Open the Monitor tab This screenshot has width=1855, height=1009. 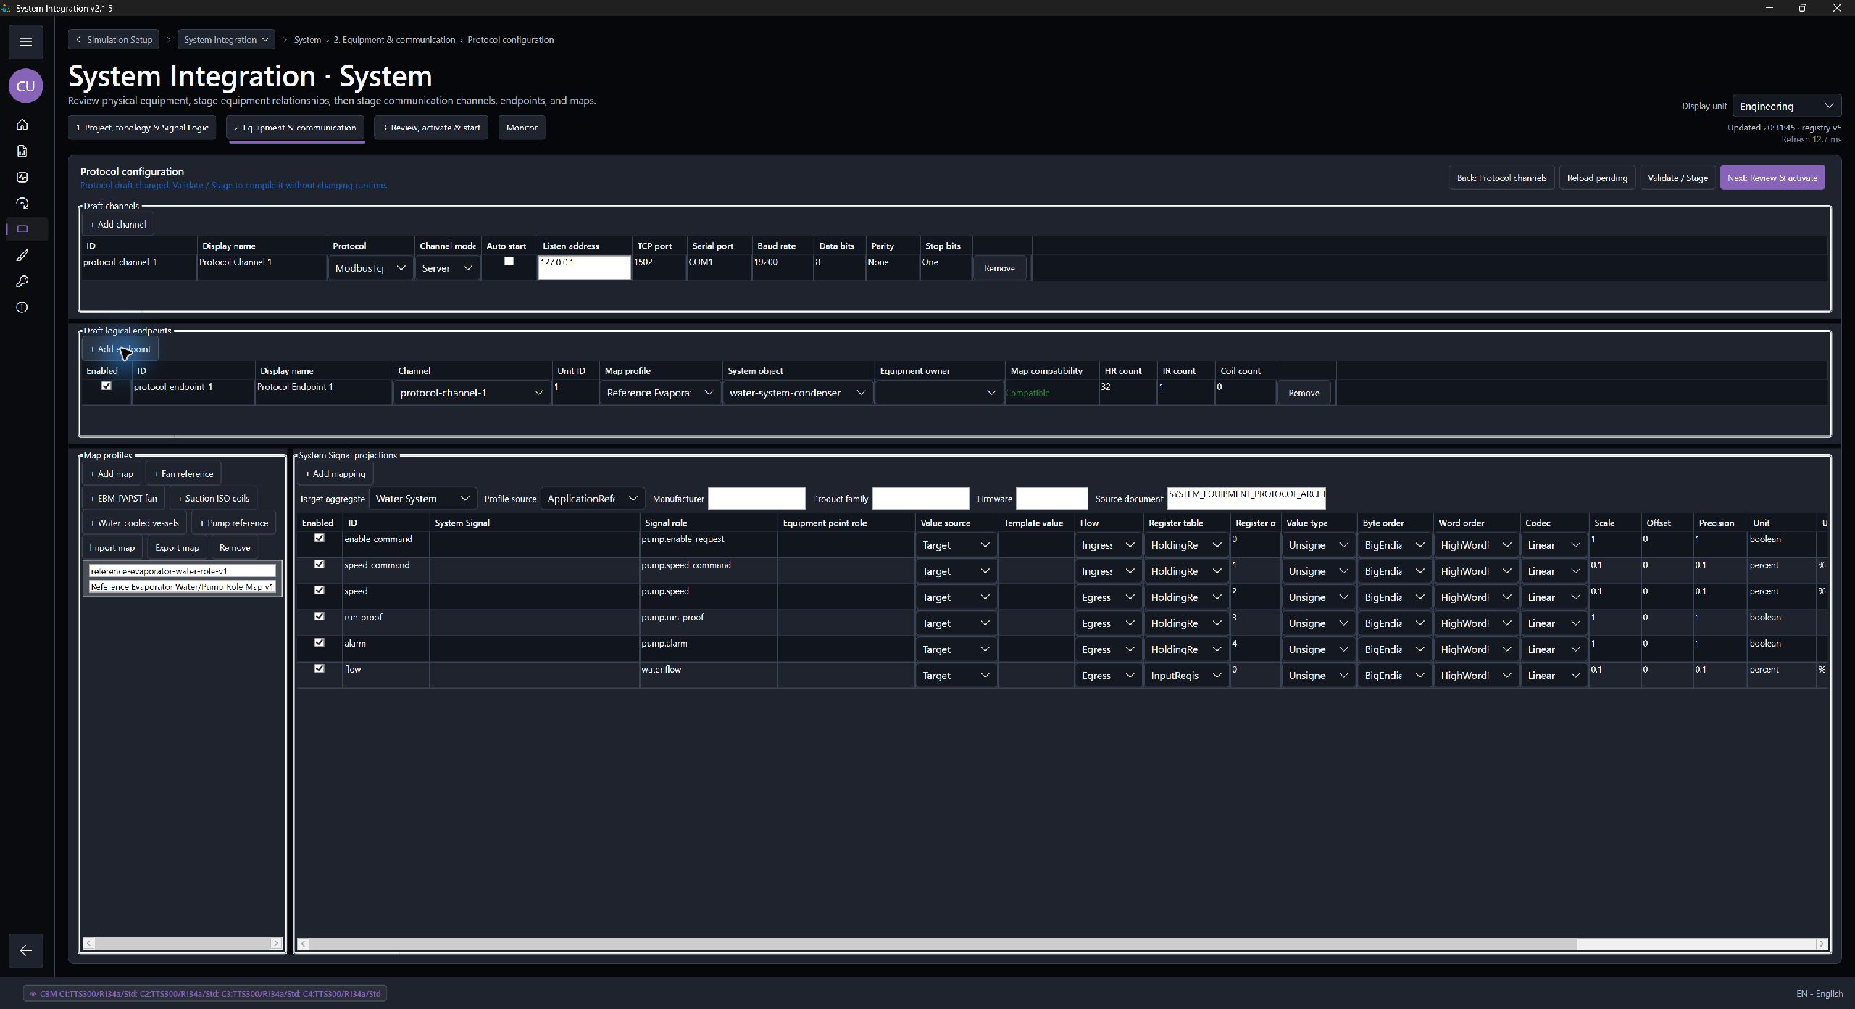[x=522, y=128]
